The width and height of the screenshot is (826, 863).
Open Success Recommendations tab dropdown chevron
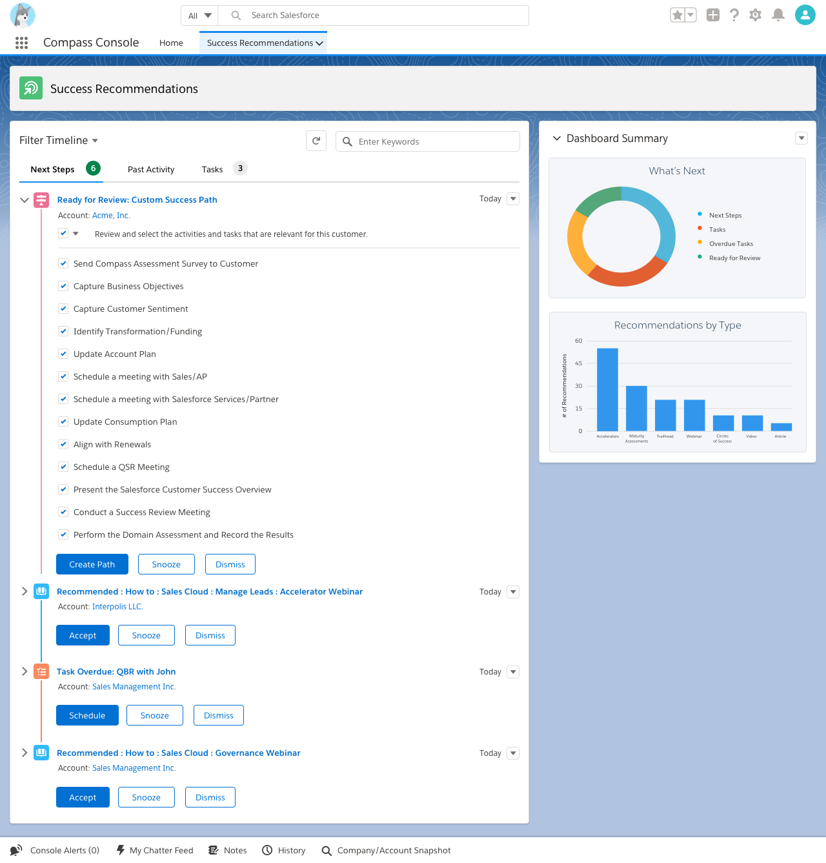tap(319, 43)
